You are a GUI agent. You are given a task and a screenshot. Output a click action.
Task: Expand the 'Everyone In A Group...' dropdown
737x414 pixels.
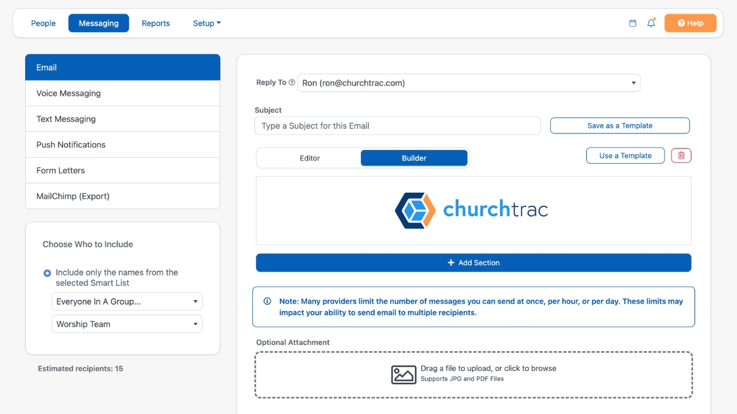coord(127,301)
